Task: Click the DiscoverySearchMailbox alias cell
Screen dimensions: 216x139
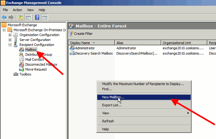Action: (137, 54)
